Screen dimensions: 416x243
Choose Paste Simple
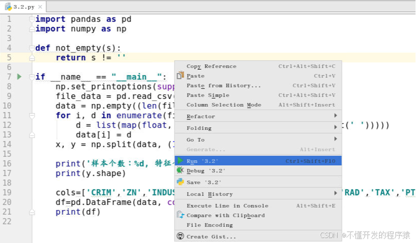coord(258,95)
